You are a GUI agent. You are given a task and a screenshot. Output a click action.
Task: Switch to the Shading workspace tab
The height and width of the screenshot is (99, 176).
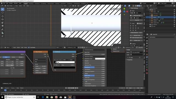click(x=57, y=4)
